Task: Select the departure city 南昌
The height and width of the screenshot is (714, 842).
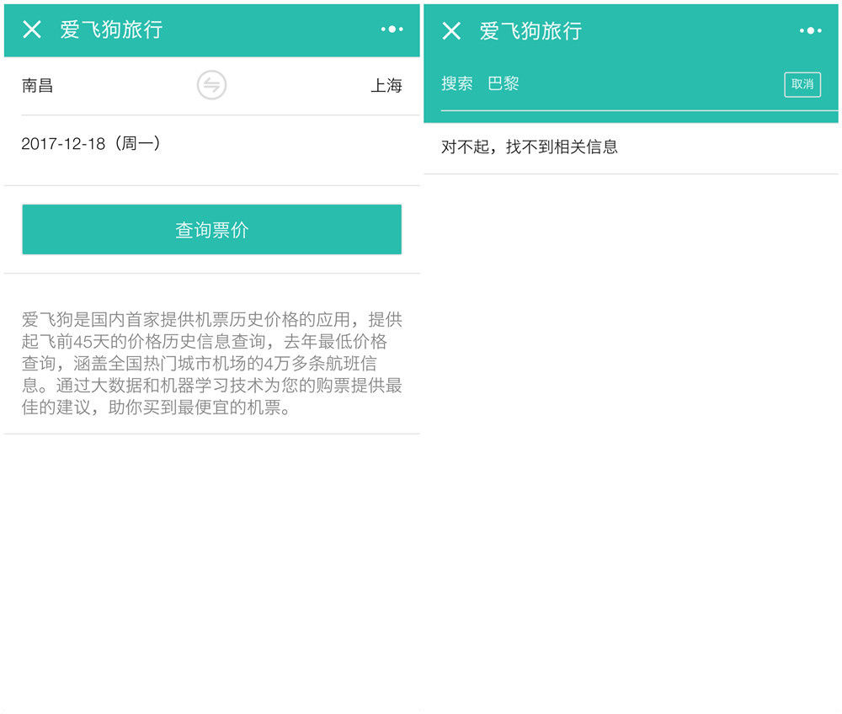Action: point(38,85)
